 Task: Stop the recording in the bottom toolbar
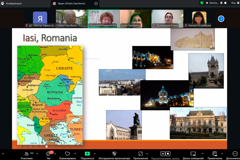coord(168,154)
